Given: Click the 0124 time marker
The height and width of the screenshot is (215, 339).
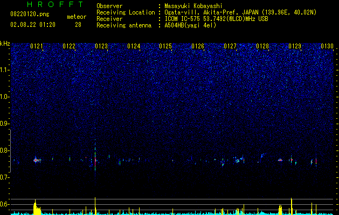Looking at the screenshot, I should click(x=134, y=46).
